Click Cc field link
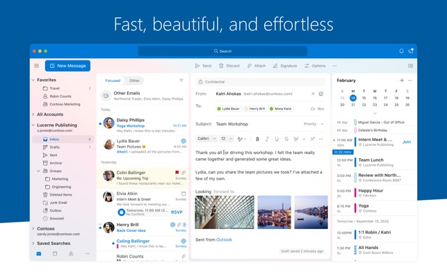Image resolution: width=447 pixels, height=279 pixels. click(313, 109)
